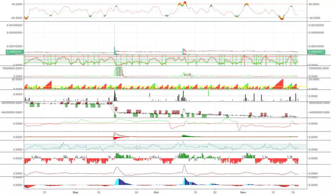Click 0.00050000 on the left price axis
Screen dimensions: 331x195
click(14, 33)
